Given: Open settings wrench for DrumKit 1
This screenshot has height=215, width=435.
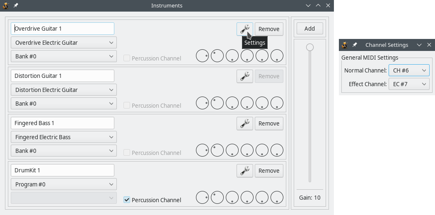Looking at the screenshot, I should point(244,171).
